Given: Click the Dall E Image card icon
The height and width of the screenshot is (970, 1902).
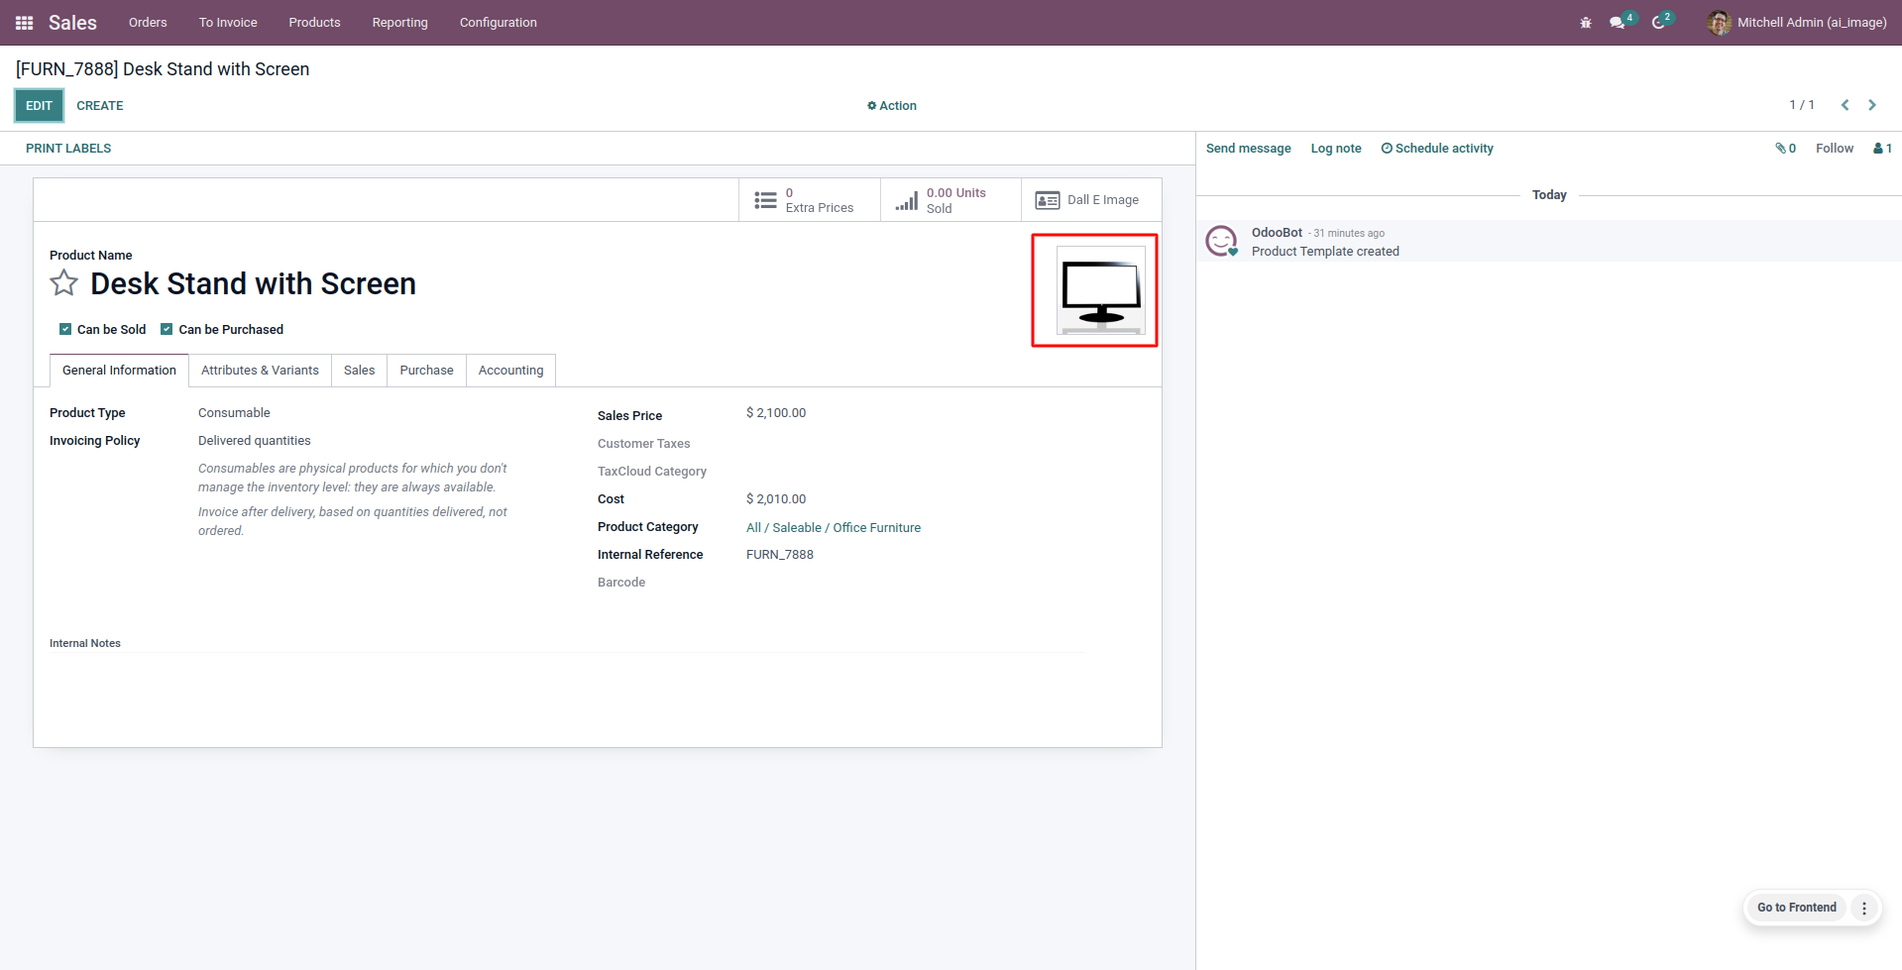Looking at the screenshot, I should tap(1048, 200).
